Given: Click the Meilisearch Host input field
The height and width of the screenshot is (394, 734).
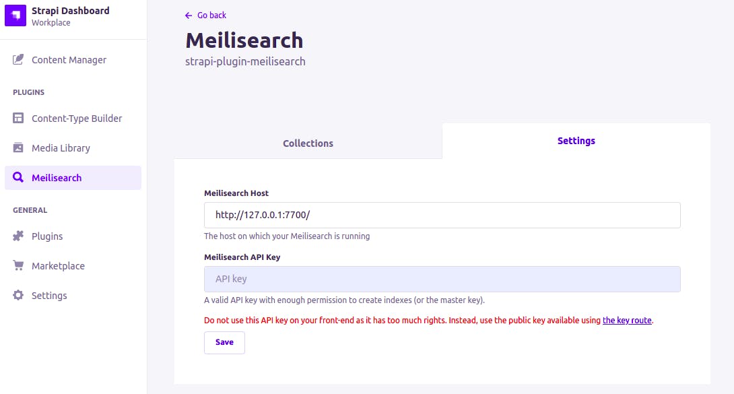Looking at the screenshot, I should (442, 215).
